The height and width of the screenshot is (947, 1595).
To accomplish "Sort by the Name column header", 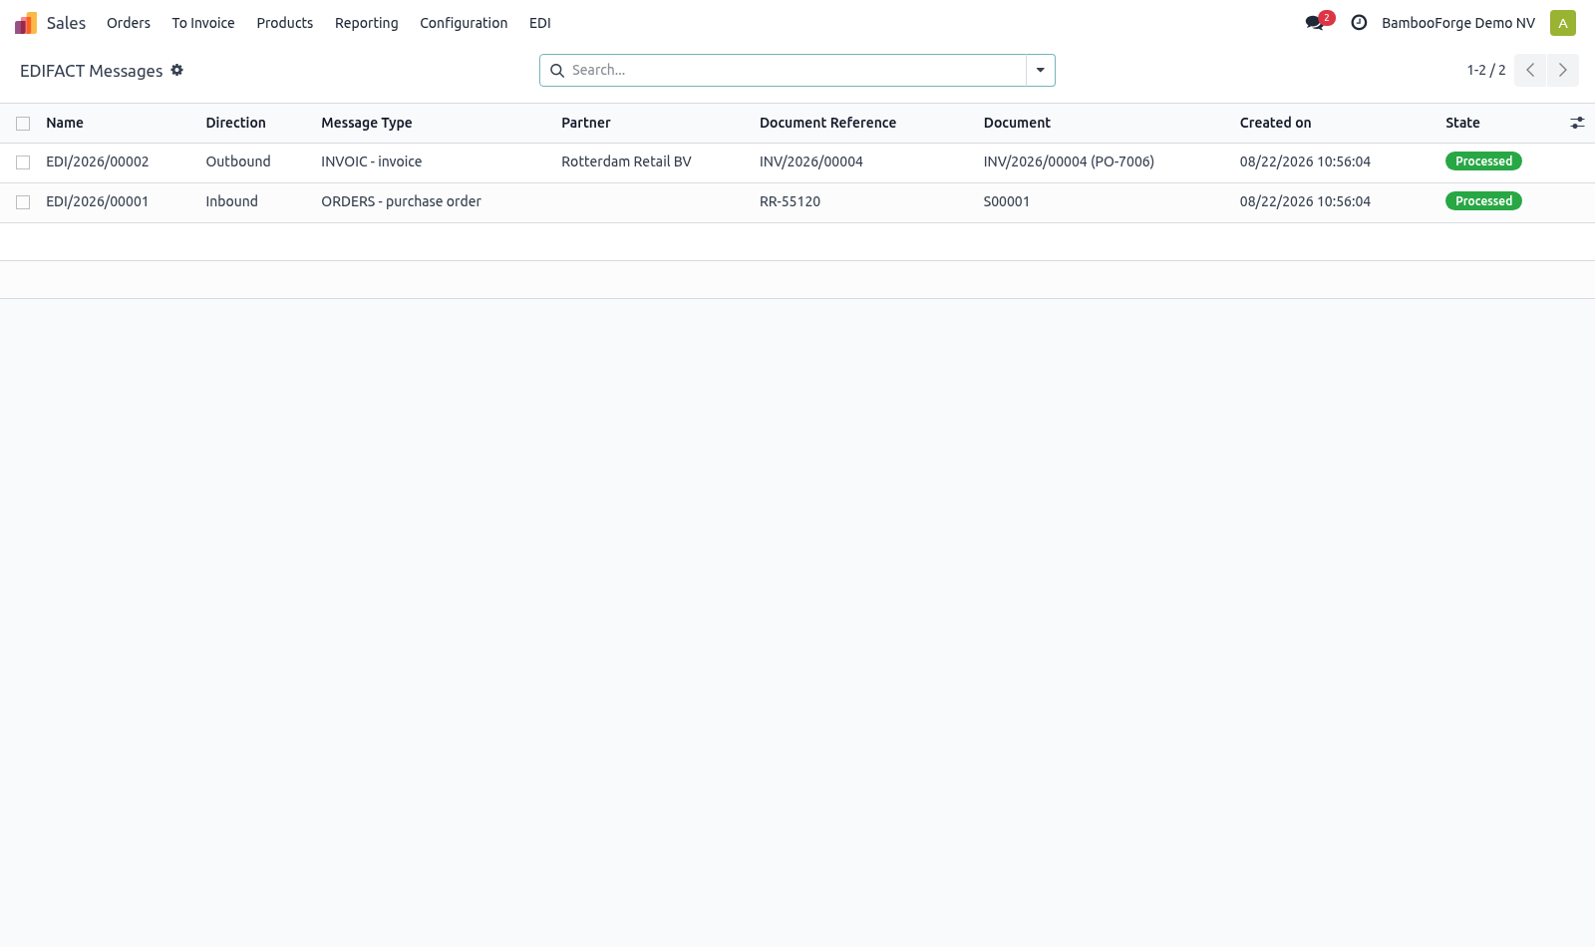I will (65, 123).
